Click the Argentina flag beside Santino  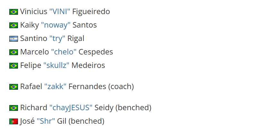(x=13, y=39)
